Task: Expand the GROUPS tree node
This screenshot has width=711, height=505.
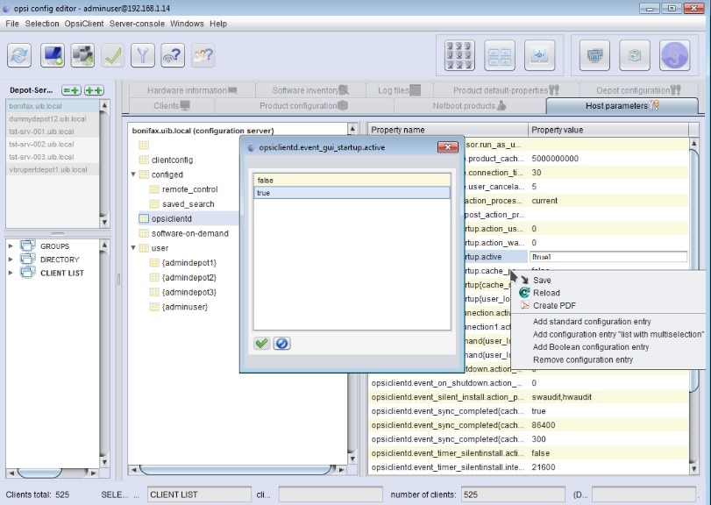Action: coord(11,245)
